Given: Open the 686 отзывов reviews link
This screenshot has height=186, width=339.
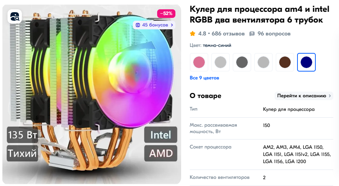Looking at the screenshot, I should (228, 34).
